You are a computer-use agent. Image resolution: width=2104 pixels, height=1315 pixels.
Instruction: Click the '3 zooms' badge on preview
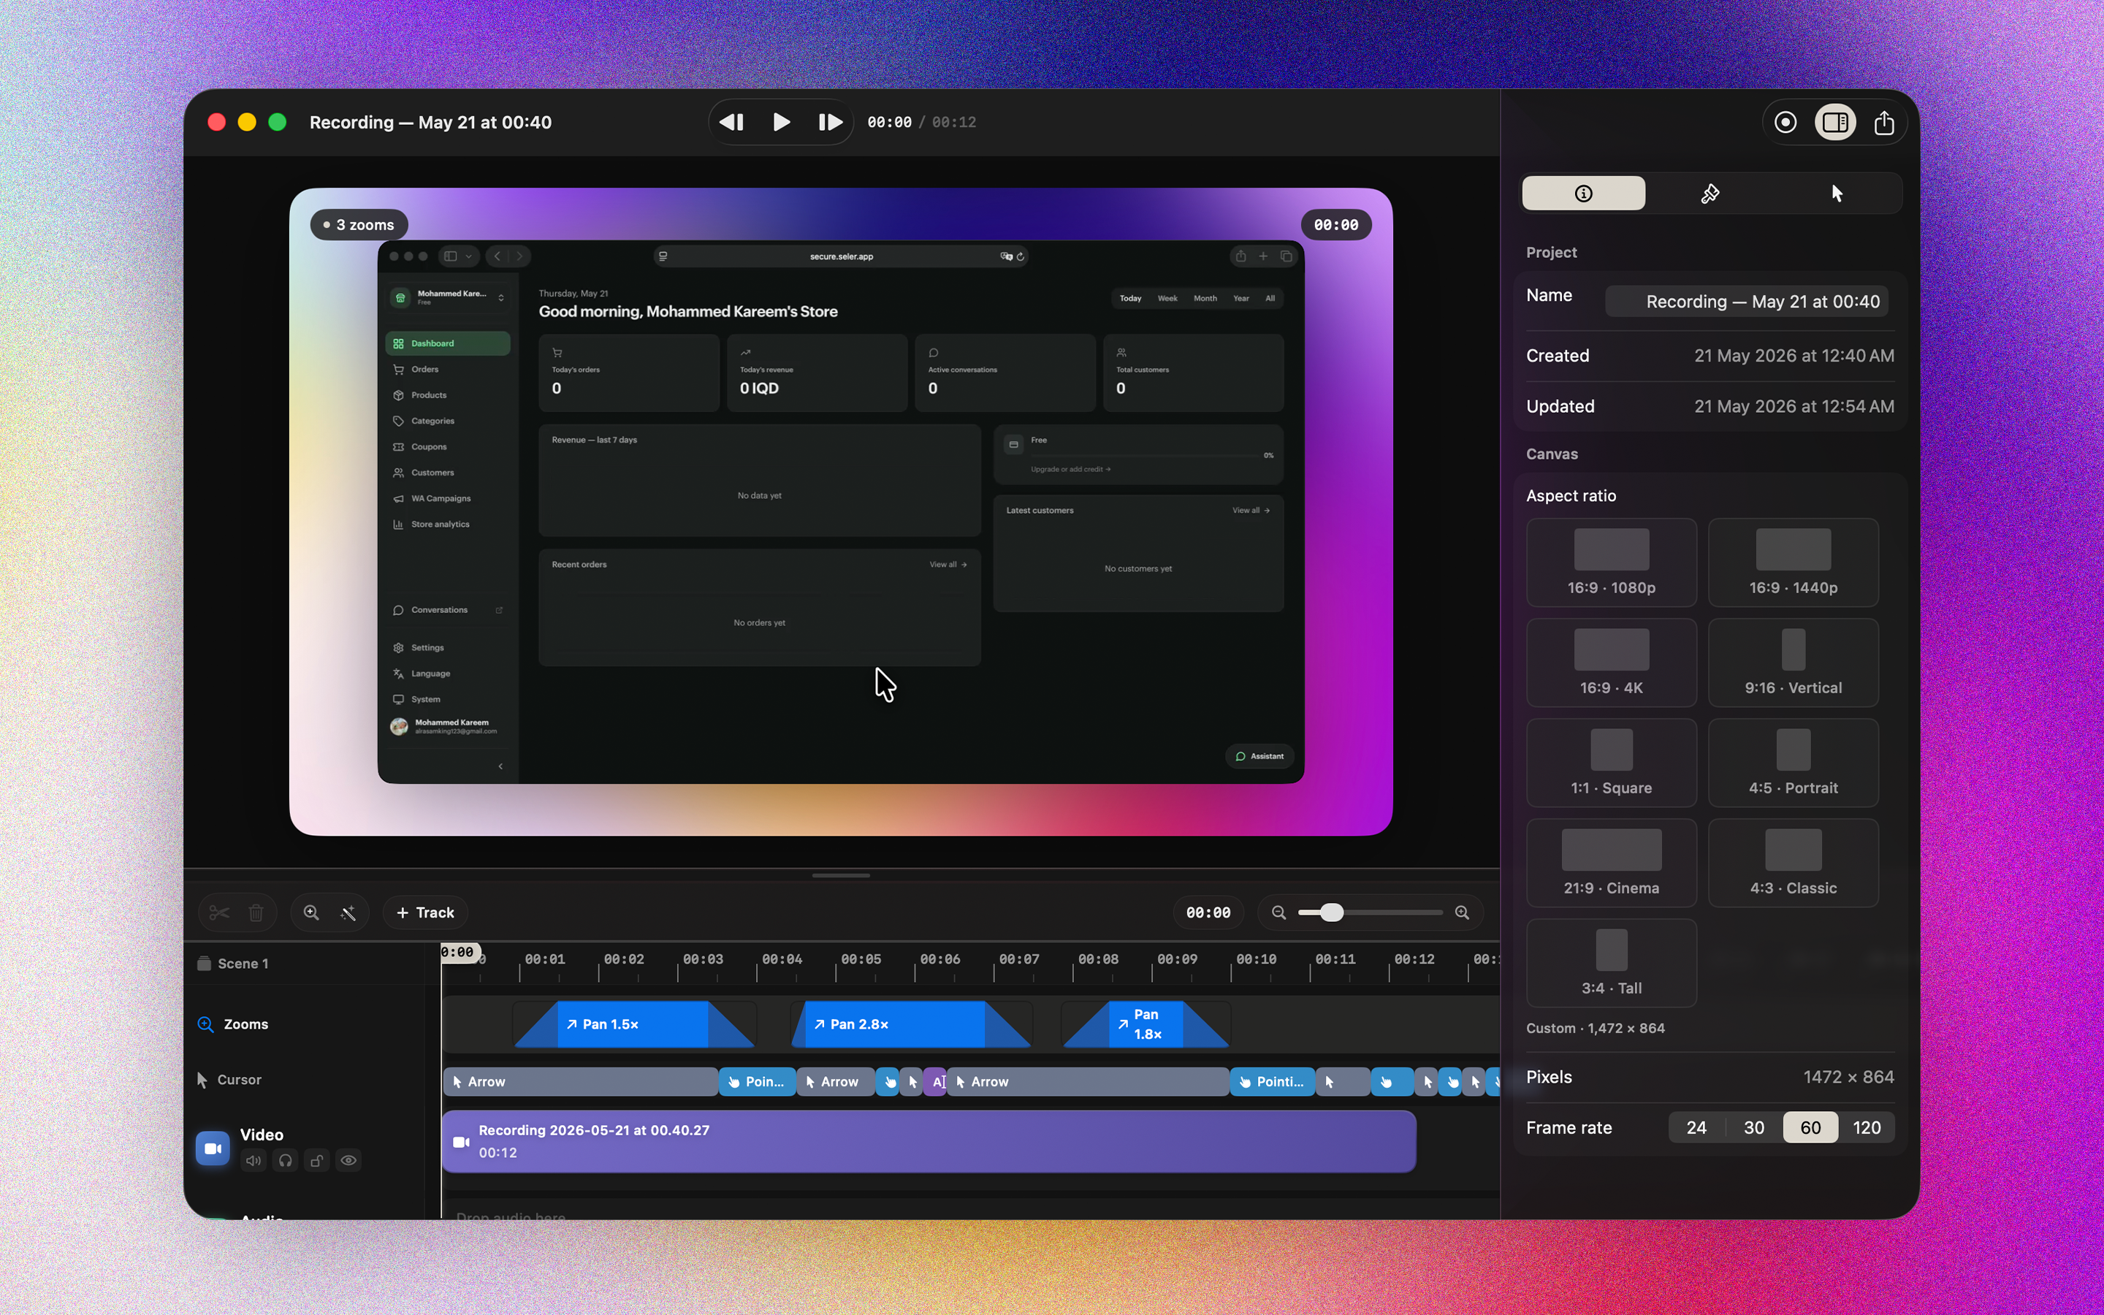click(x=359, y=224)
